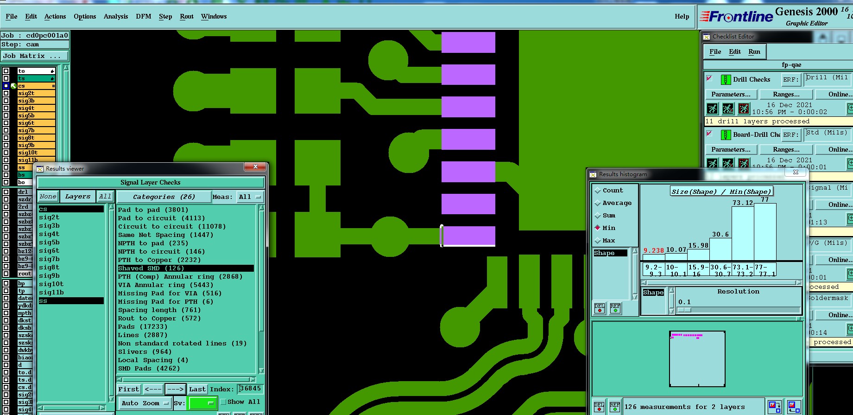Open Run menu in Checklist Editor

(754, 52)
